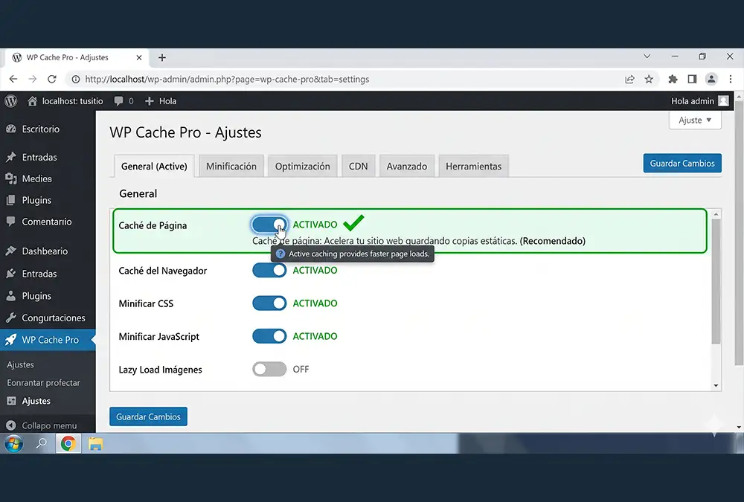Click the Comentariio comment icon in sidebar
Screen dimensions: 744x502
[x=11, y=221]
